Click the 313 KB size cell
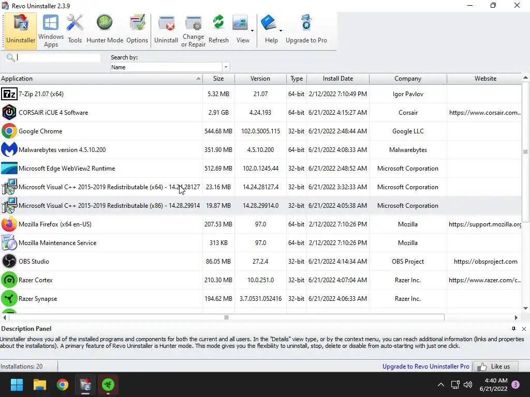The image size is (530, 397). (218, 242)
